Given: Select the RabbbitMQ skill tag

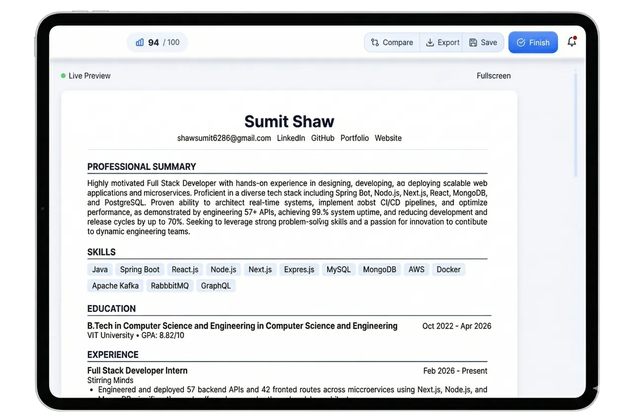Looking at the screenshot, I should tap(170, 286).
